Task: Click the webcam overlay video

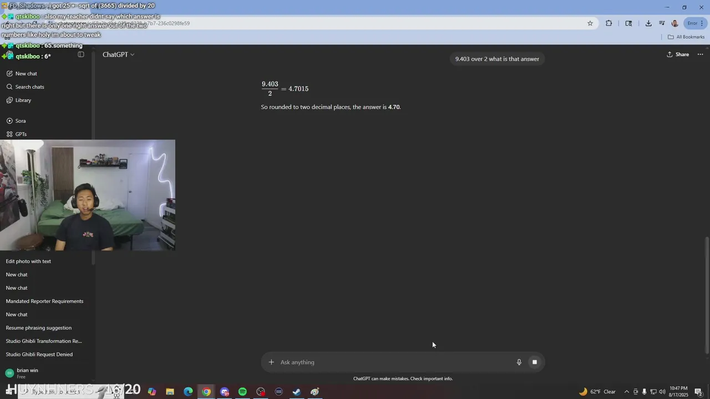Action: tap(88, 195)
